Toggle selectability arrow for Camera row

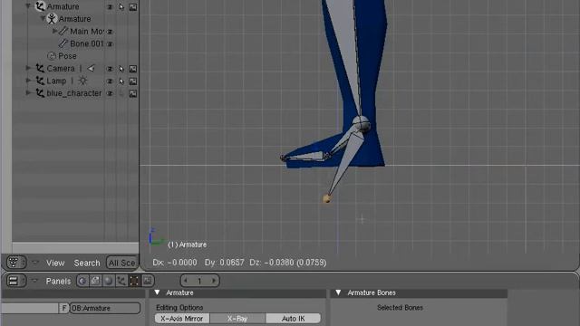[121, 69]
